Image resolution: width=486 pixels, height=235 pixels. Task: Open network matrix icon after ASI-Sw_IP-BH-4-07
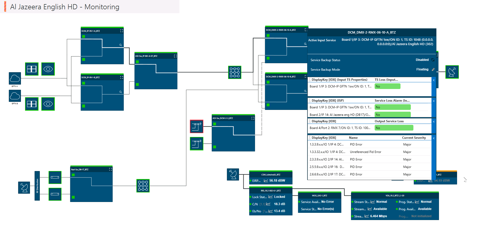pos(235,72)
